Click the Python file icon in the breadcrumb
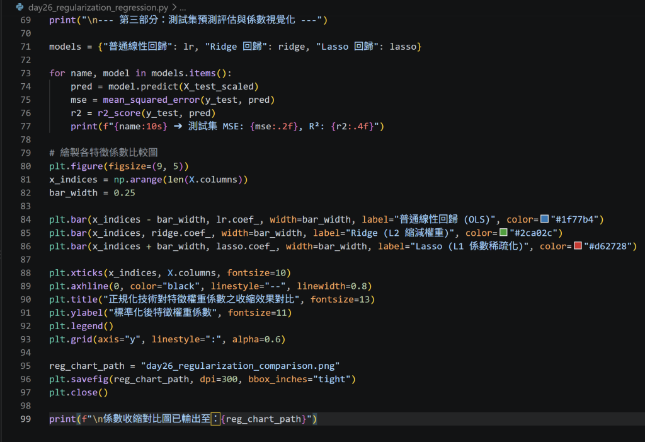The width and height of the screenshot is (645, 442). tap(20, 7)
